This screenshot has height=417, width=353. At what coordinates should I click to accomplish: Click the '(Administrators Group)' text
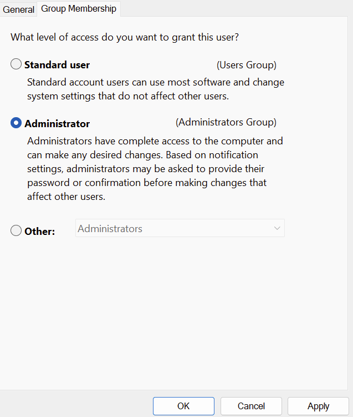(226, 122)
